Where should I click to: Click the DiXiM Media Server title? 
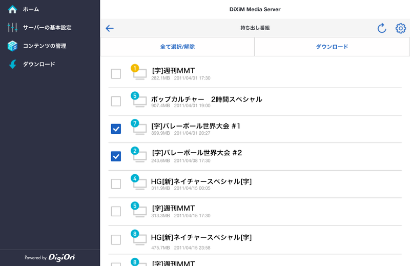point(255,9)
